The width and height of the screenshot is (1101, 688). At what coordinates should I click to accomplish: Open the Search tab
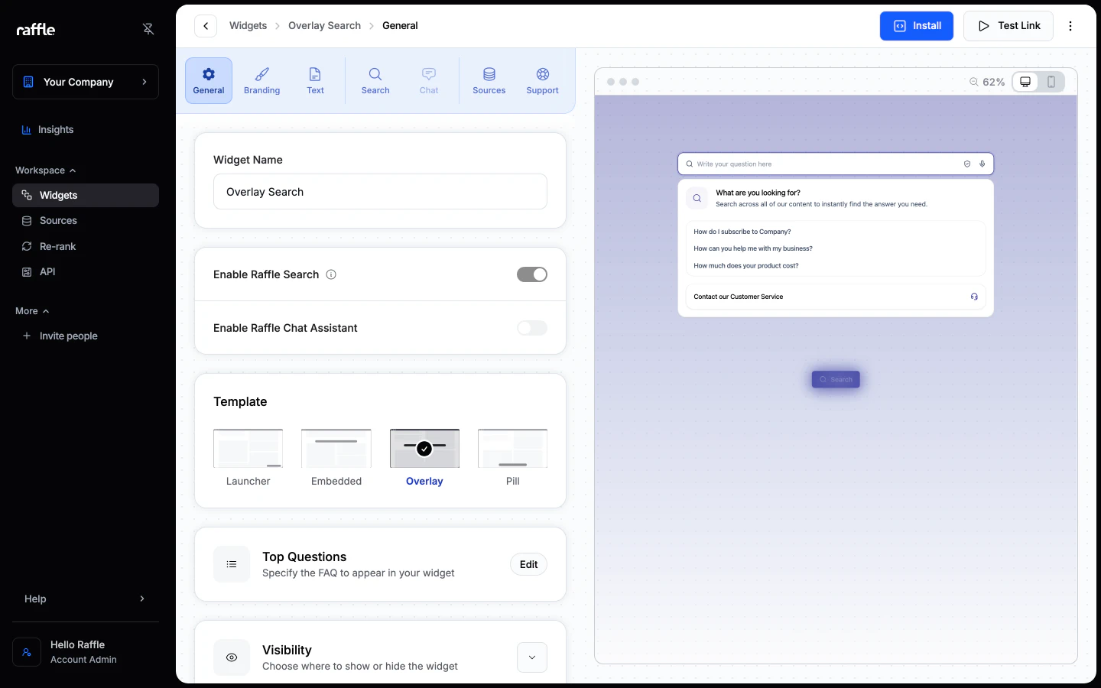[375, 80]
